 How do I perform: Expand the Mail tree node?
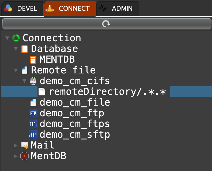tap(16, 145)
